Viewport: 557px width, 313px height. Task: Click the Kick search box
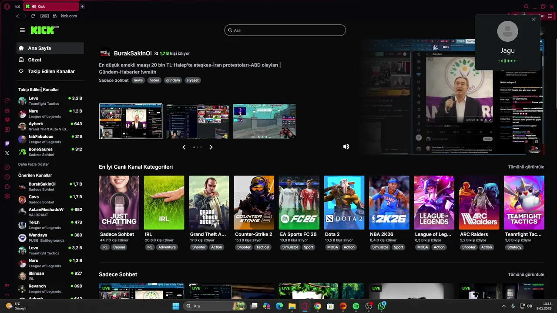point(285,30)
